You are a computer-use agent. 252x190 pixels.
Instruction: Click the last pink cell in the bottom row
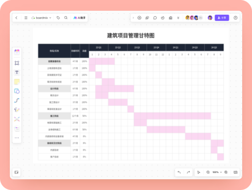[221, 157]
